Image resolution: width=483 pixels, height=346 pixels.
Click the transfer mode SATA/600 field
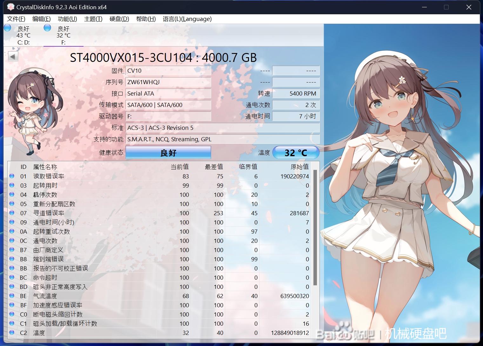pos(168,105)
